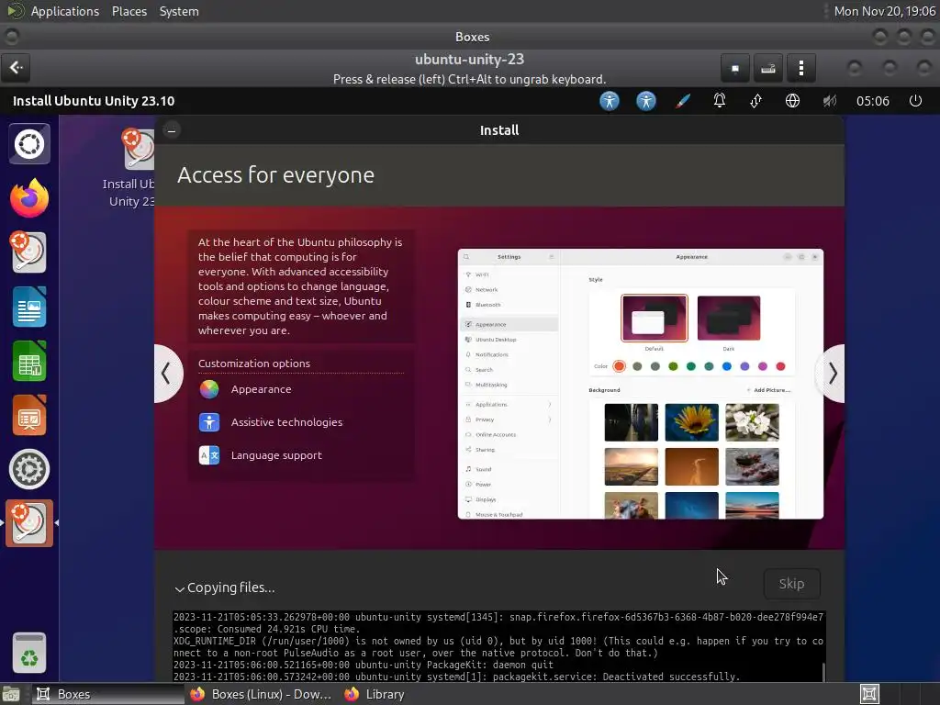
Task: Open muted sound volume indicator
Action: click(829, 101)
